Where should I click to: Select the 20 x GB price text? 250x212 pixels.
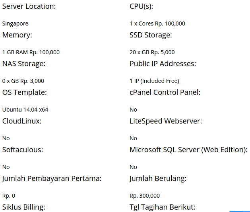click(x=152, y=52)
